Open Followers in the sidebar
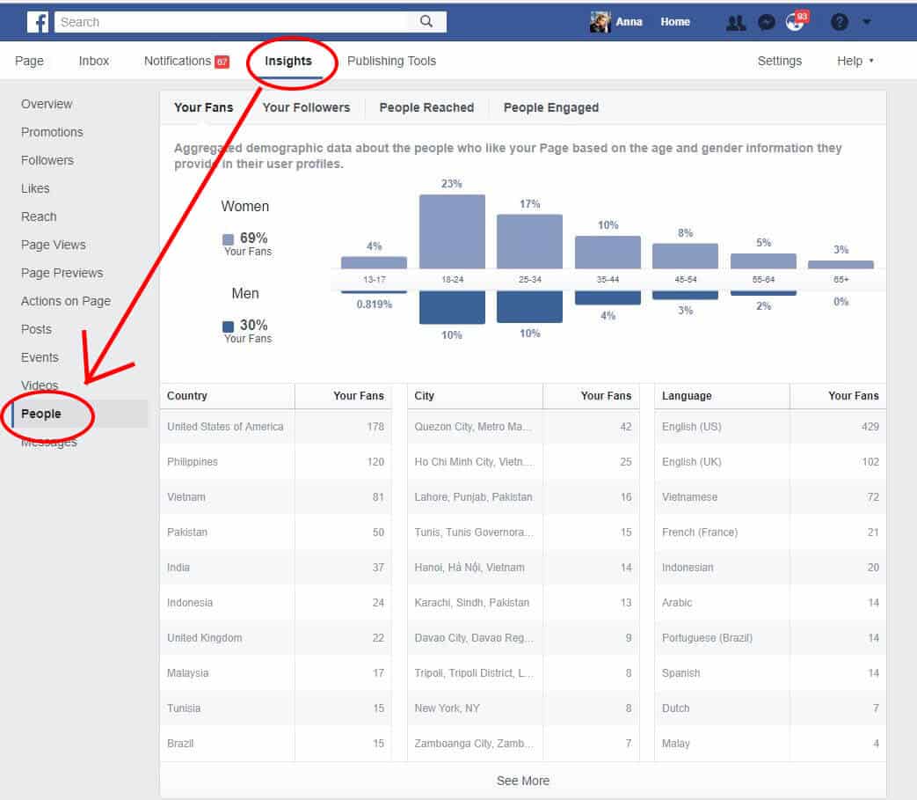 tap(47, 160)
